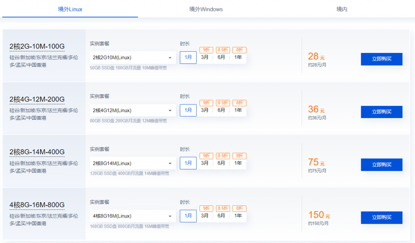Select 1年 duration for 2核8G-14M-400G plan
The image size is (415, 243).
coord(238,163)
